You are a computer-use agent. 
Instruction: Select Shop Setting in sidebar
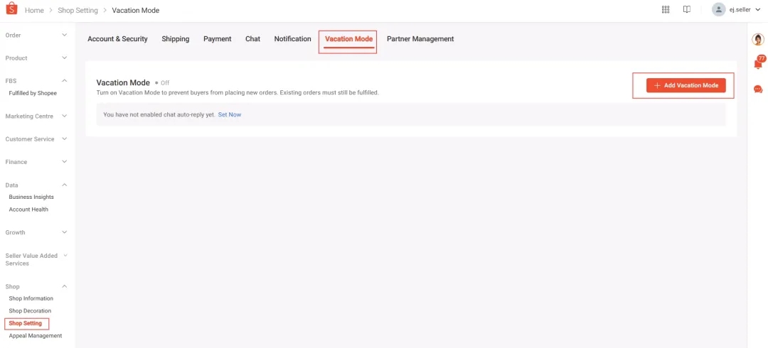(26, 324)
